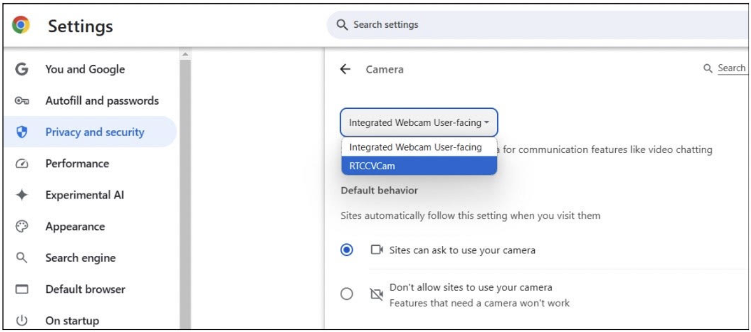
Task: Click the sparkle Experimental AI icon
Action: coord(22,195)
